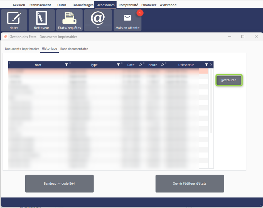Open the Comptabilité menu
263x208 pixels.
[128, 5]
